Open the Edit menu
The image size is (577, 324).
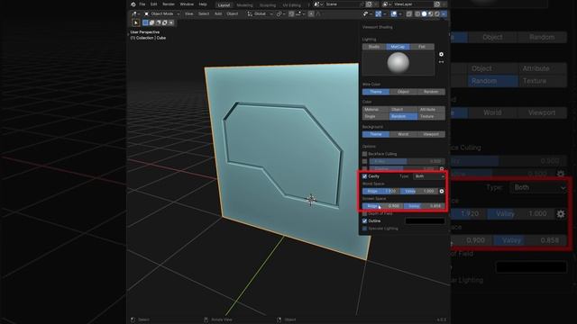(x=154, y=4)
